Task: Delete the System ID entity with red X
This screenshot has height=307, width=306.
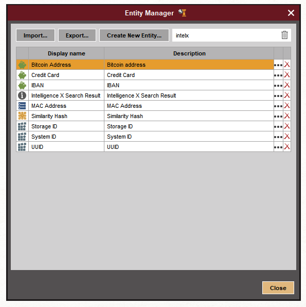Action: click(287, 136)
